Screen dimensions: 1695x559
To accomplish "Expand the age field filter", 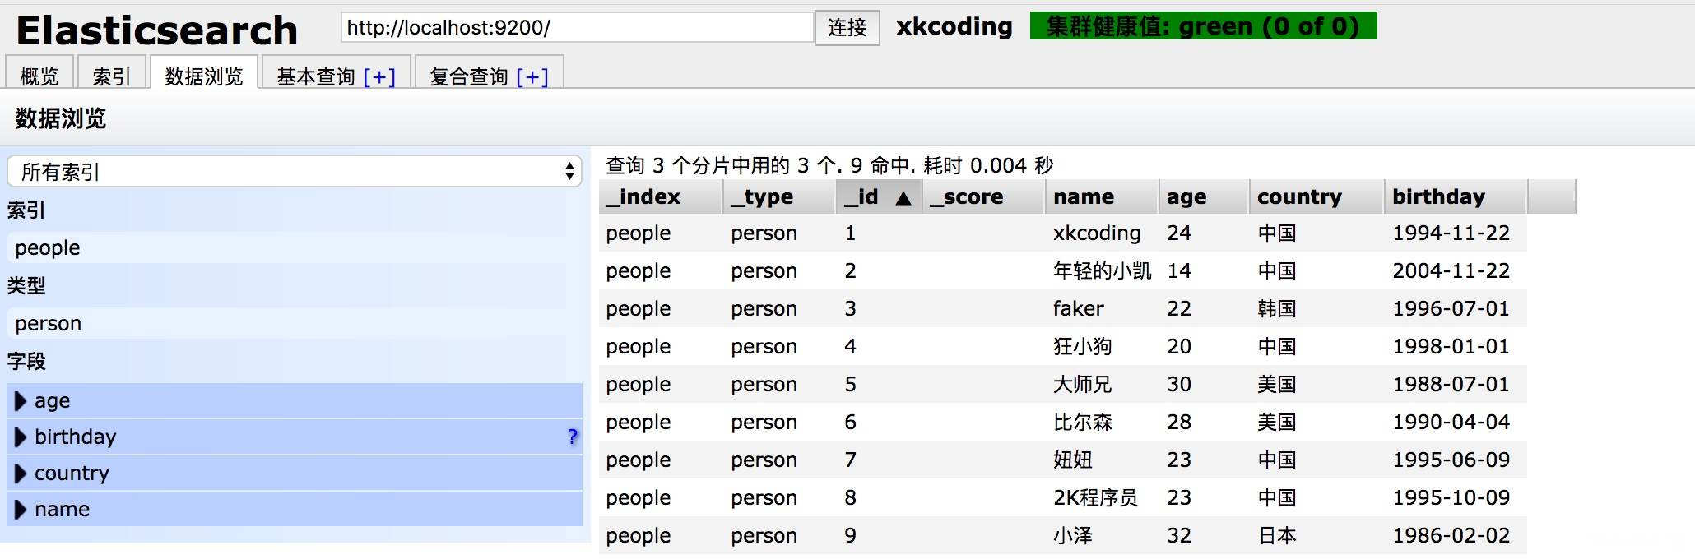I will 21,401.
